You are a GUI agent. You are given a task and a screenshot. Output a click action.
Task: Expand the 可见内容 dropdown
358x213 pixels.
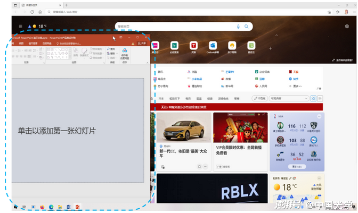pyautogui.click(x=289, y=98)
